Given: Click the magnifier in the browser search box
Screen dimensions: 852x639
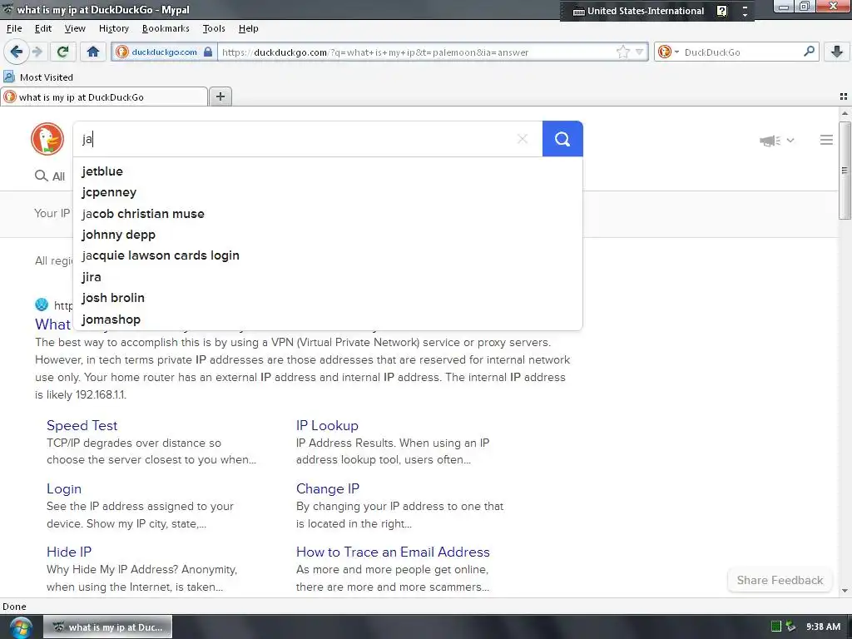Looking at the screenshot, I should click(809, 52).
